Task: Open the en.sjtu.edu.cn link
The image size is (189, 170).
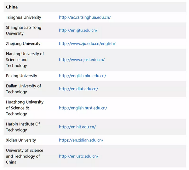Action: click(78, 30)
